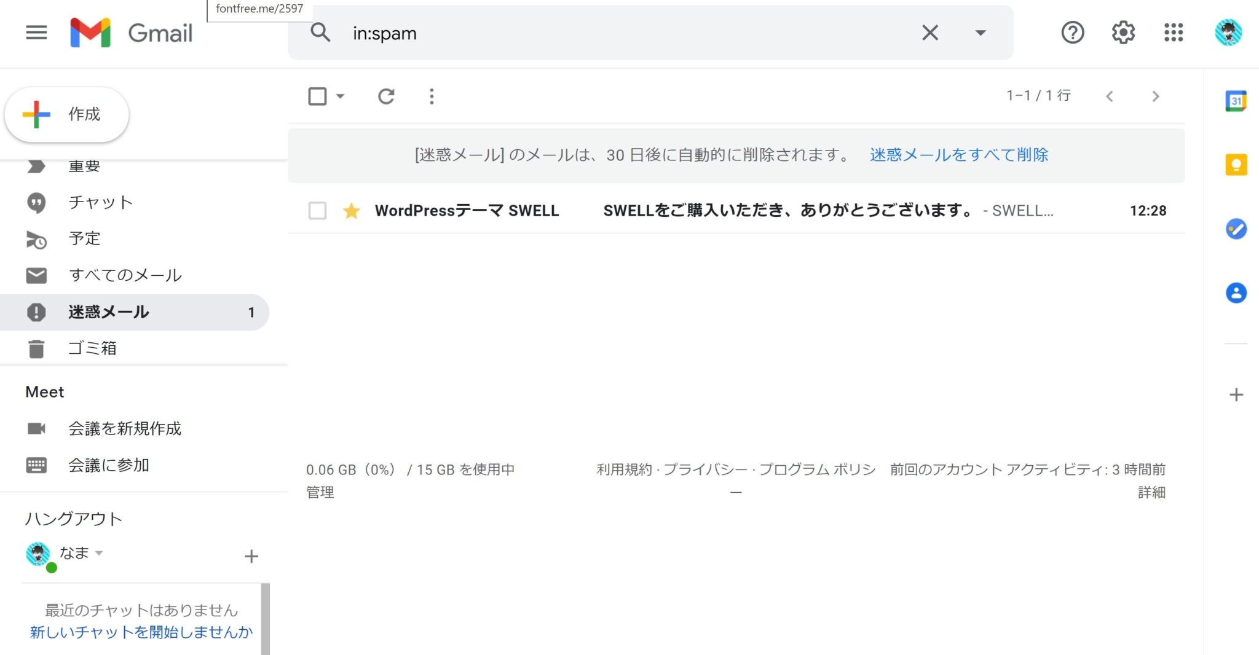Open the ゴミ箱 folder
The height and width of the screenshot is (655, 1259).
(x=92, y=348)
